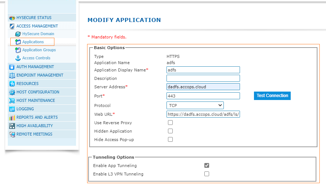
Task: Enable the Use Reverse Proxy checkbox
Action: pyautogui.click(x=170, y=123)
